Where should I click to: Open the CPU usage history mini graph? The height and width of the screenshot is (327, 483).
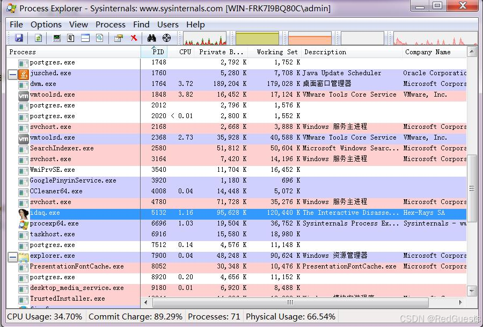(x=205, y=38)
